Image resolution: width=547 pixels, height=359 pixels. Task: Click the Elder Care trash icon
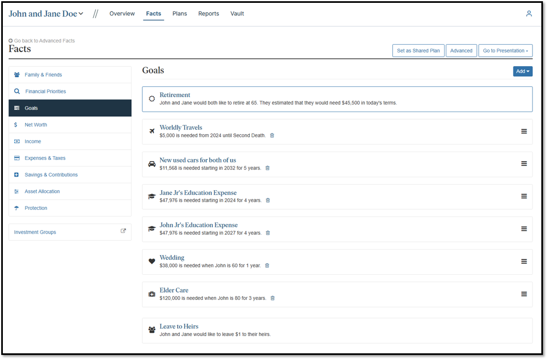point(272,298)
